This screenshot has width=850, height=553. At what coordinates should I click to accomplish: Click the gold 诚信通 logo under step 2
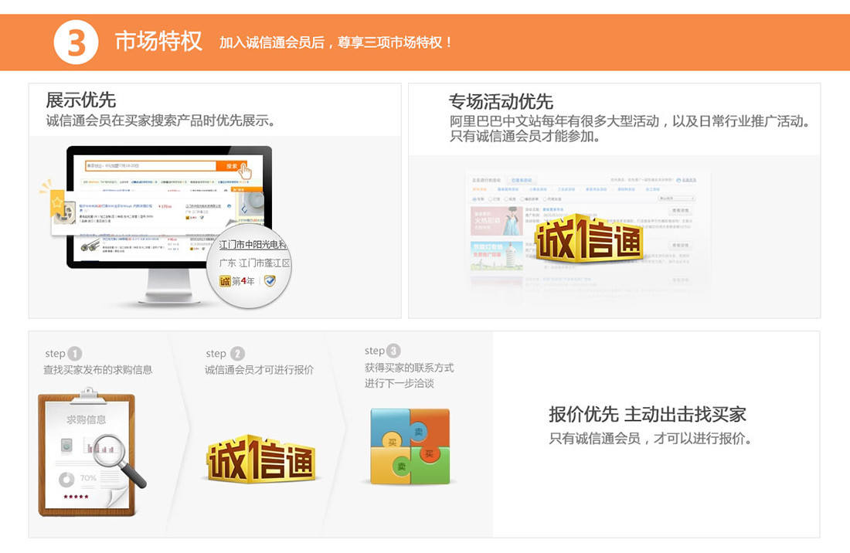point(261,460)
